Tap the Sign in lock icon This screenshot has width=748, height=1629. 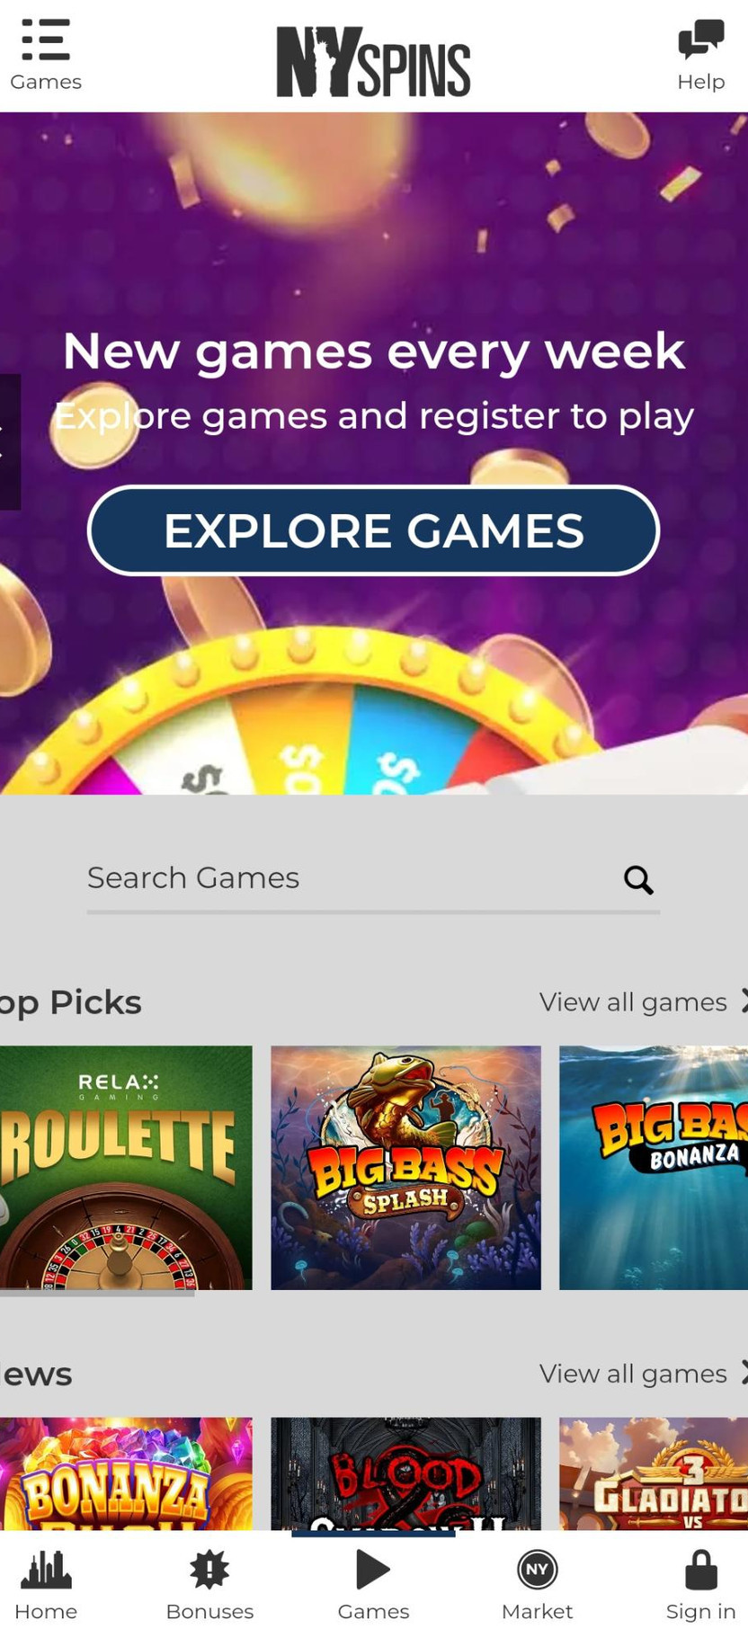point(700,1570)
